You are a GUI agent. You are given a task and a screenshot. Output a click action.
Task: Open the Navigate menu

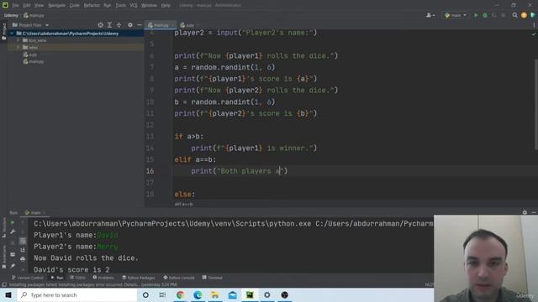(x=56, y=6)
